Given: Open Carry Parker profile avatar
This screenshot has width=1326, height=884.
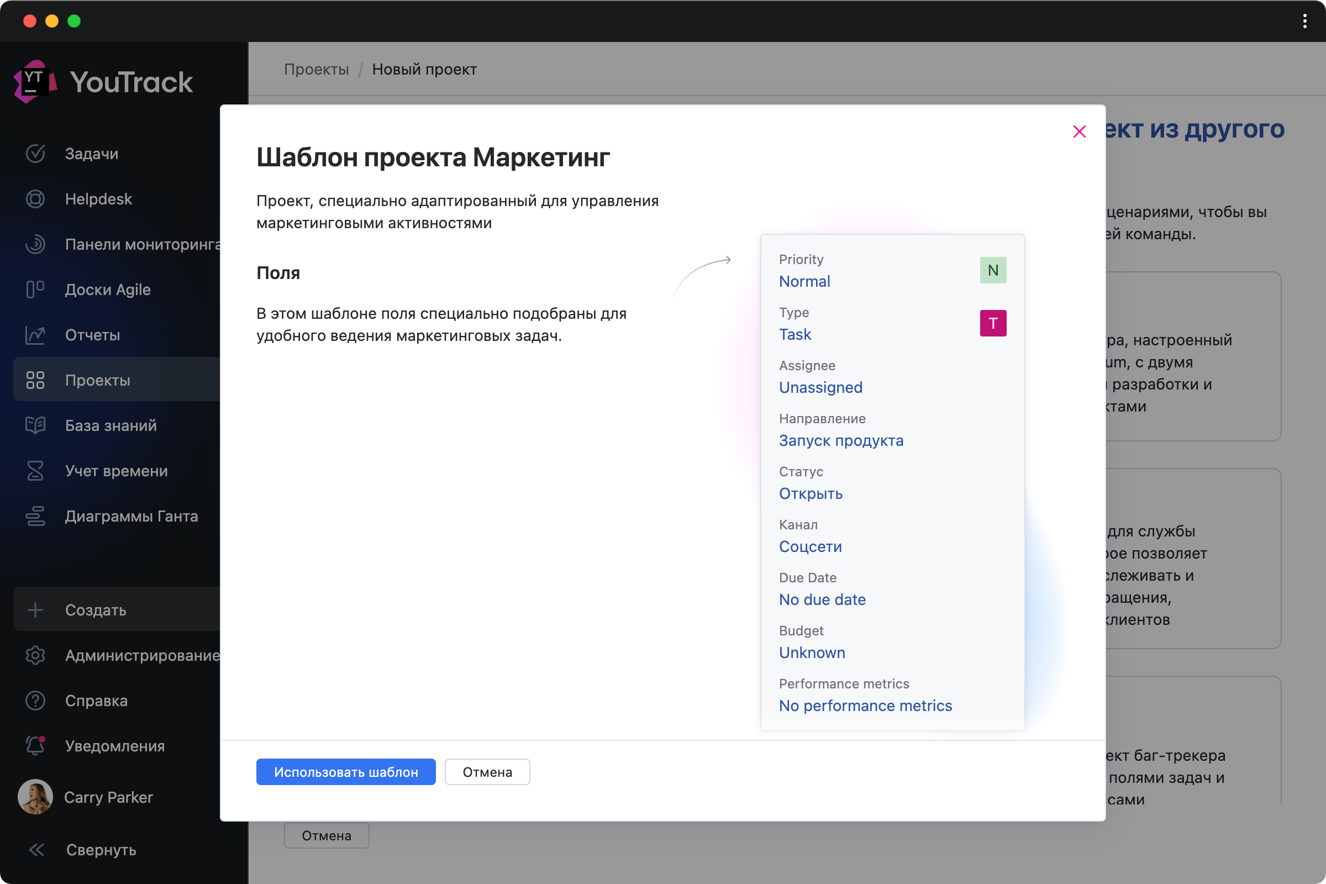Looking at the screenshot, I should [x=35, y=797].
